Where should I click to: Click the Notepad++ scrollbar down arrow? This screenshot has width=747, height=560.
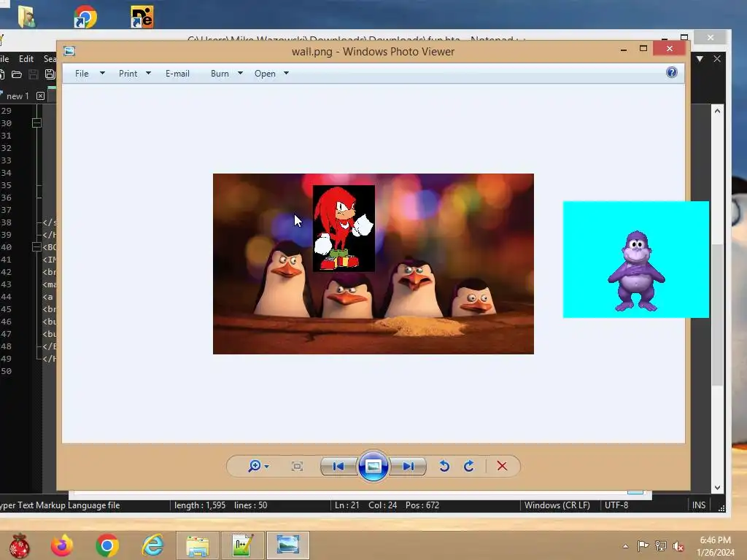(x=717, y=488)
